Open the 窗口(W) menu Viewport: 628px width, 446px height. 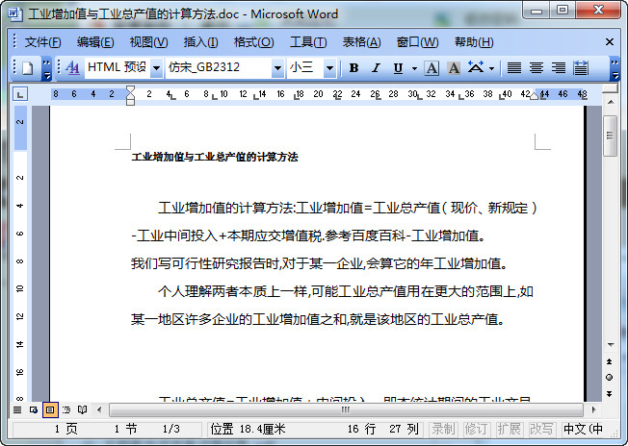point(417,42)
